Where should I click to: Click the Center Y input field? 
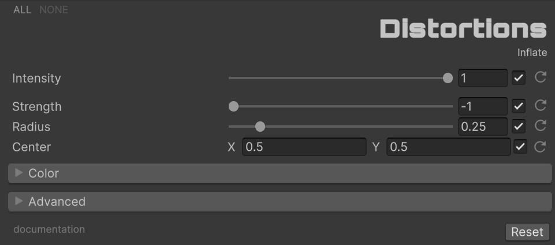448,147
